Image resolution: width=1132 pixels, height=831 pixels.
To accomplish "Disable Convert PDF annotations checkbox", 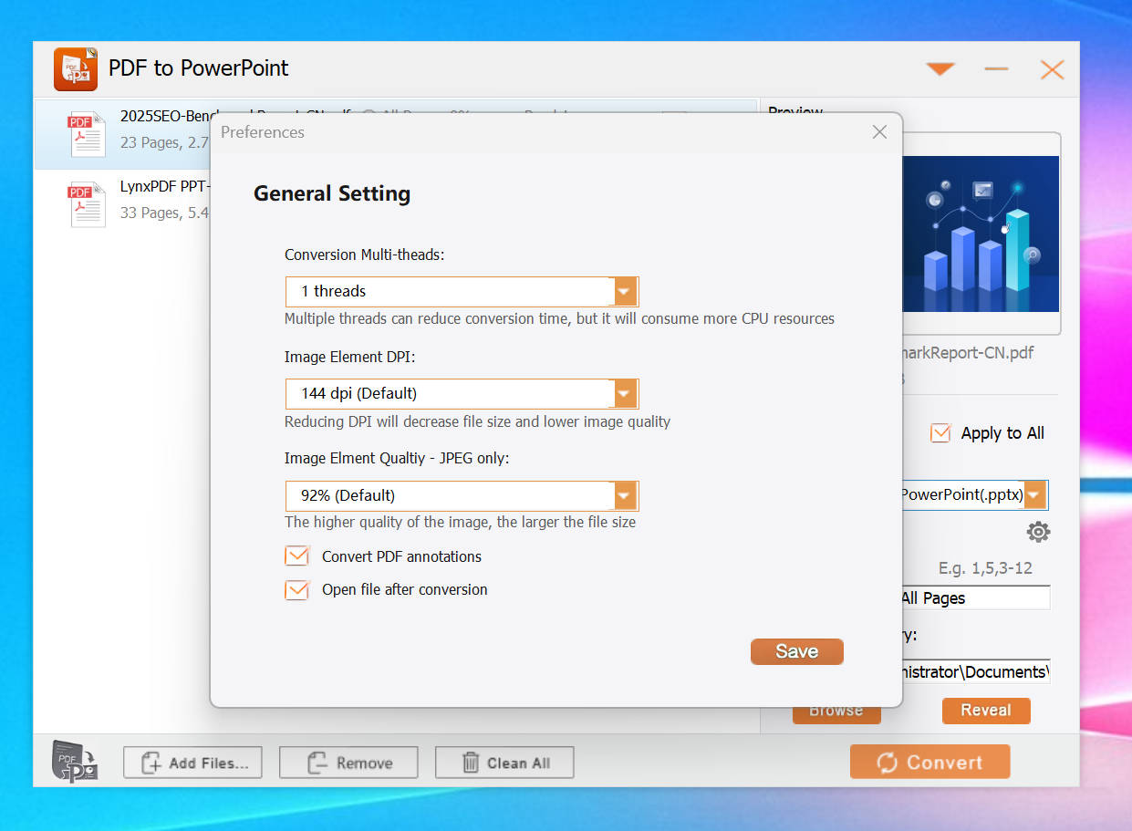I will pos(297,556).
